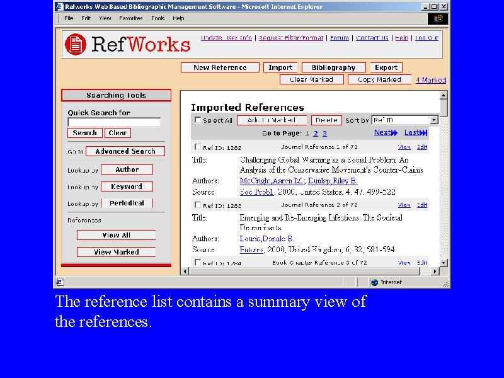The image size is (504, 378).
Task: Check the box for Ref ID 1283
Action: [198, 205]
